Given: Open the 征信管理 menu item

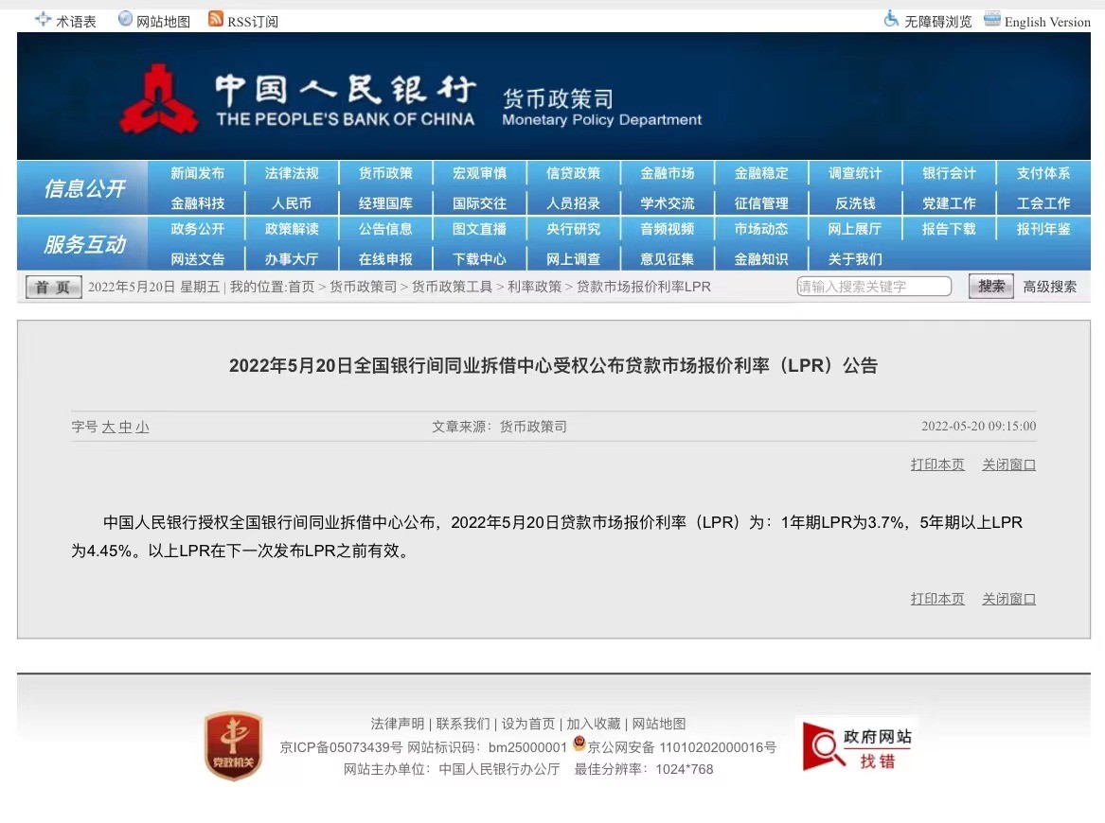Looking at the screenshot, I should click(x=761, y=203).
